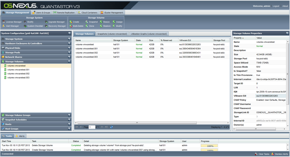Create a new storage volume
This screenshot has width=290, height=157.
tap(74, 22)
